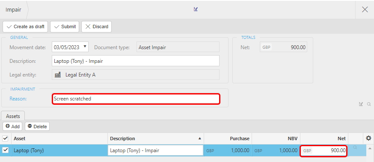This screenshot has width=374, height=162.
Task: Delete the selected asset row
Action: [37, 127]
